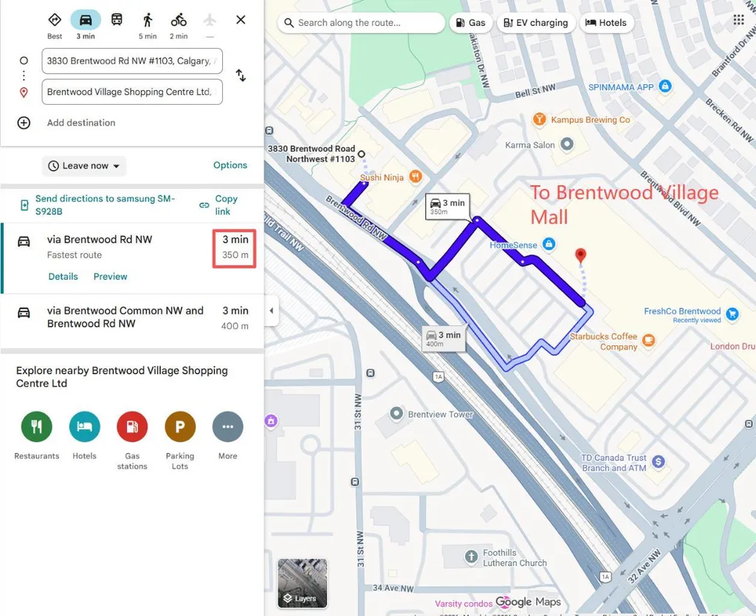Expand Details for Brentwood Rd route
756x616 pixels.
[63, 277]
